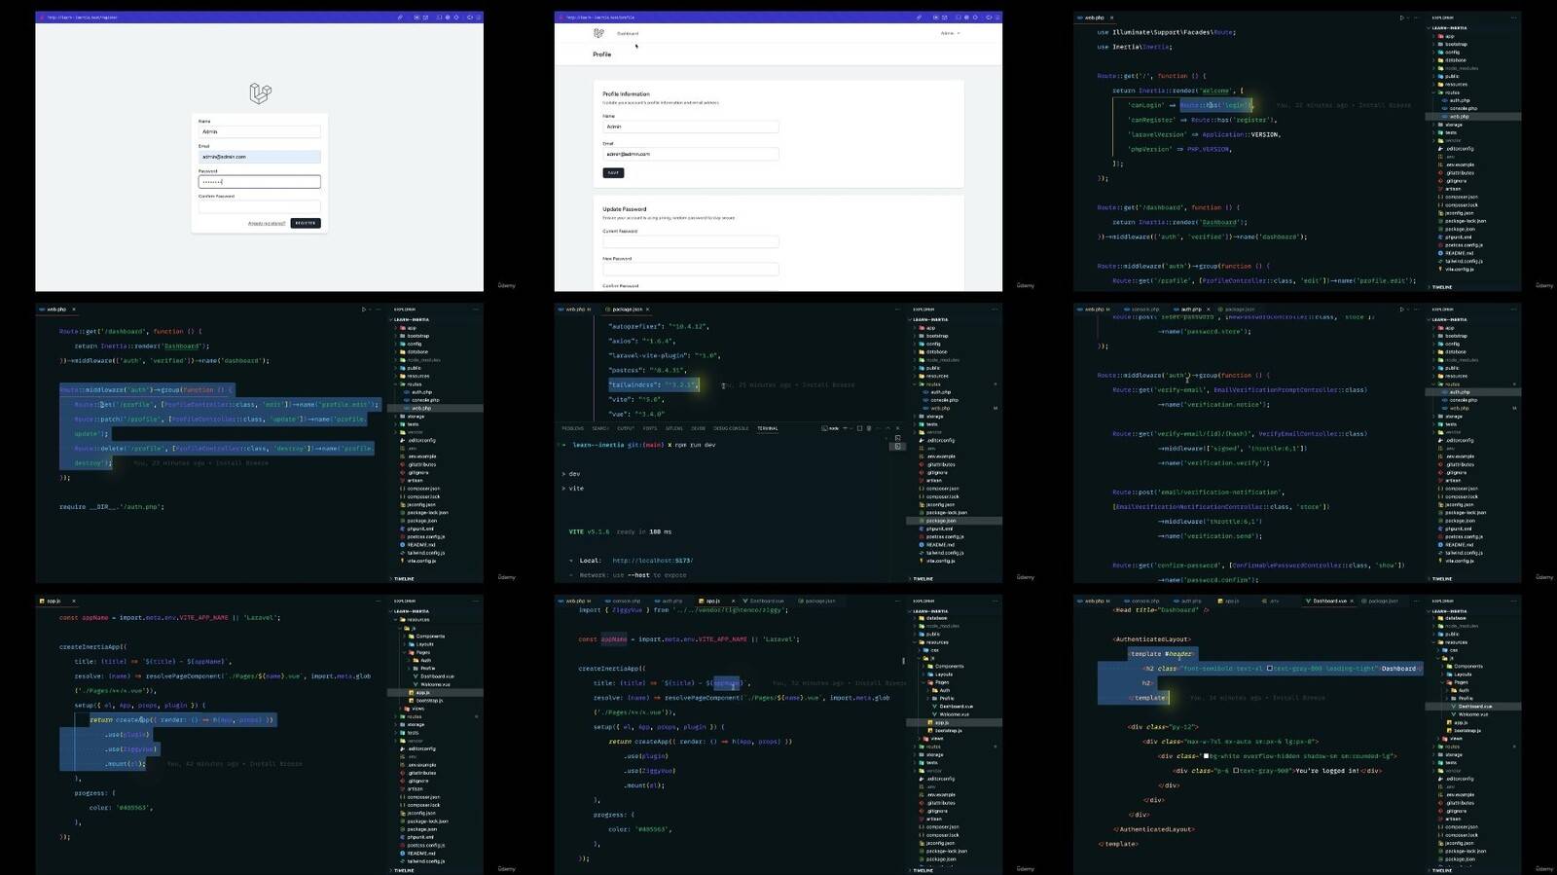Click the REGISTER button
Image resolution: width=1557 pixels, height=875 pixels.
[306, 223]
